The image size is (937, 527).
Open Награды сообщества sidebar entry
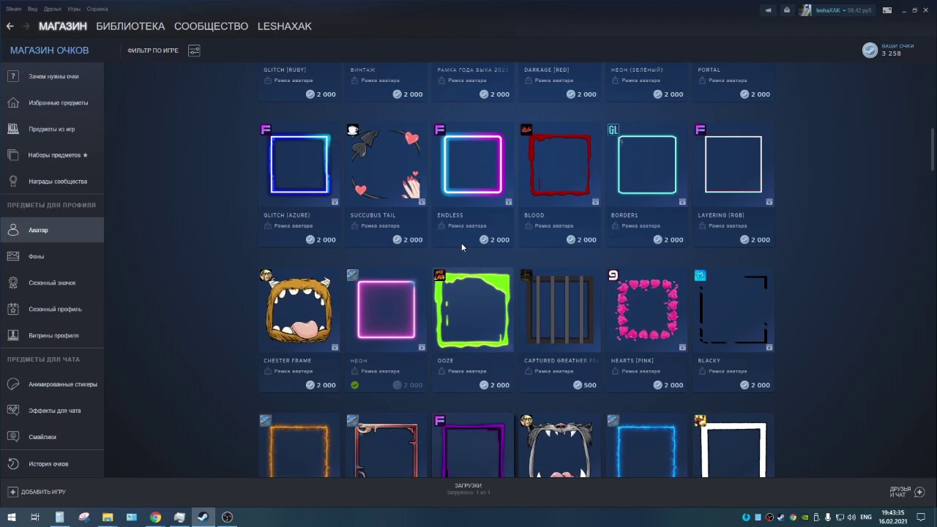click(52, 182)
